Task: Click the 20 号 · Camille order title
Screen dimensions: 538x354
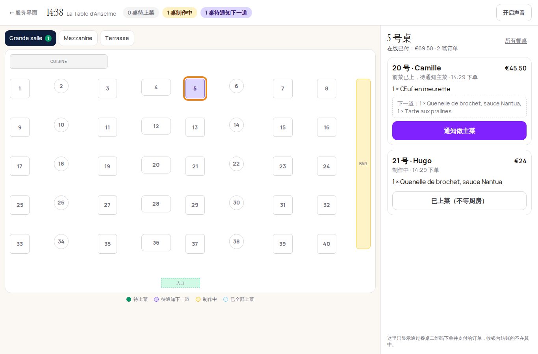Action: click(417, 68)
